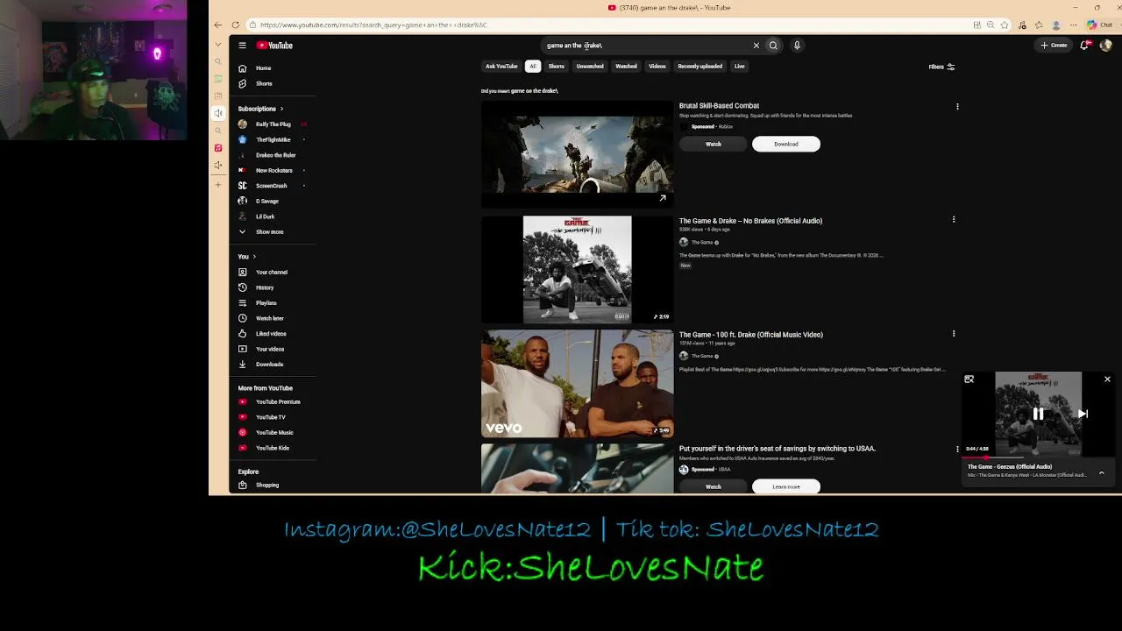
Task: Open the YouTube account avatar menu
Action: click(1105, 46)
